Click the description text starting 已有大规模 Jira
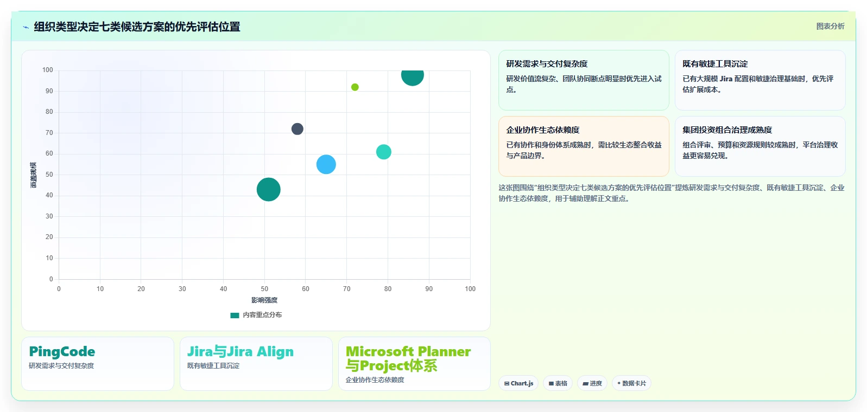 tap(758, 84)
